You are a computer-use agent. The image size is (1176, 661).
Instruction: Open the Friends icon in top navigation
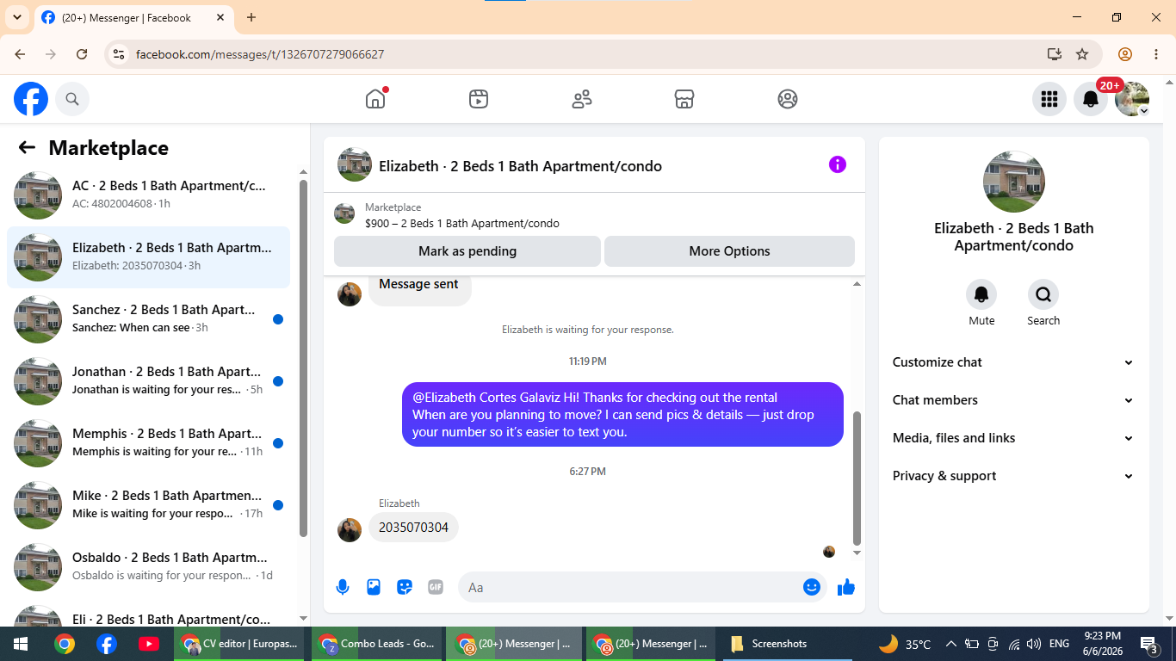point(582,99)
